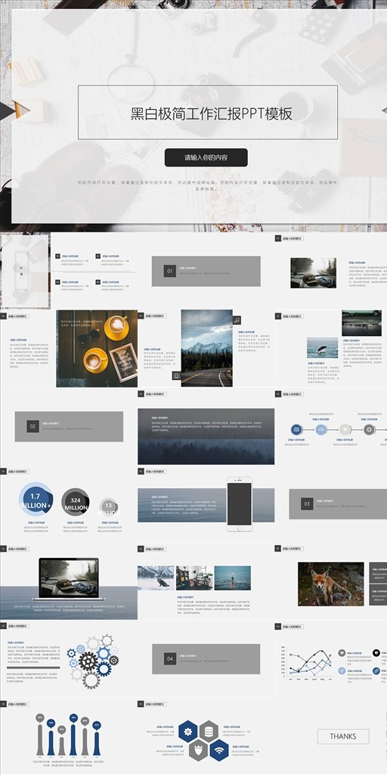Click the dark blue link circle icon
387x775 pixels.
coord(376,671)
